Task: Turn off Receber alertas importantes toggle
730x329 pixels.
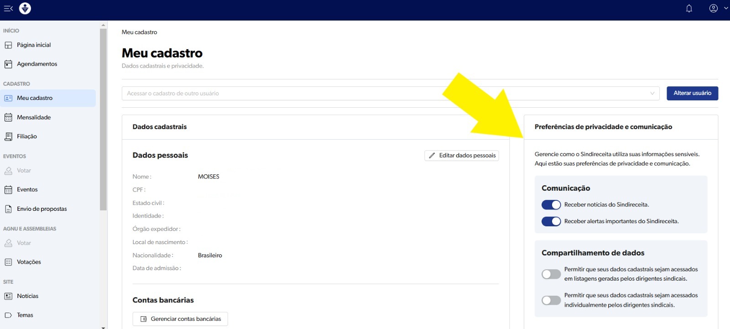Action: 551,221
